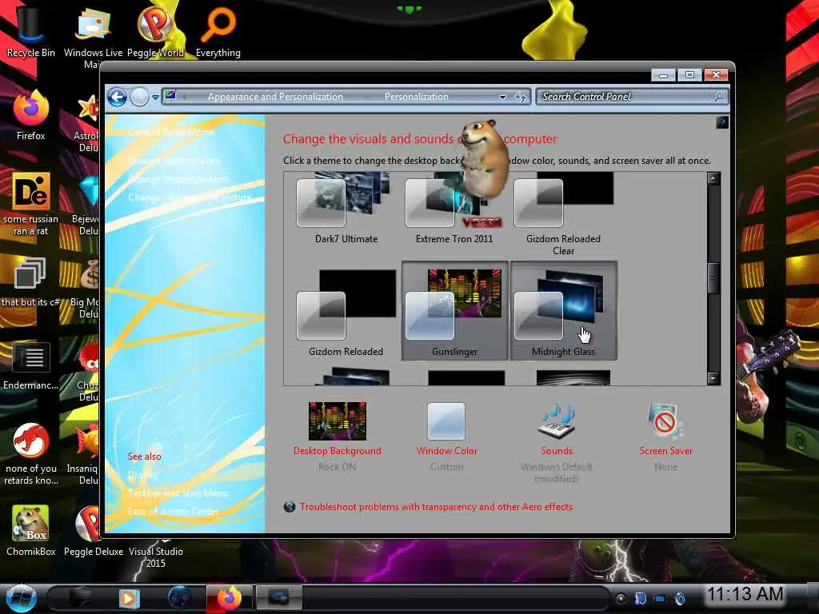
Task: Apply the Extreme Tron 2011 theme
Action: click(x=454, y=210)
